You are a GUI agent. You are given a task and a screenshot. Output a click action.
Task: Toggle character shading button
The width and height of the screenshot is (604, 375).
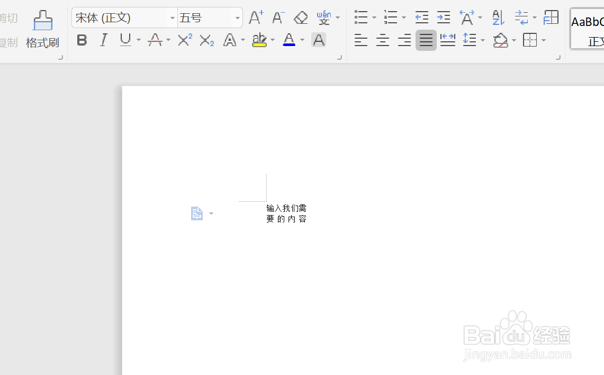pos(319,40)
